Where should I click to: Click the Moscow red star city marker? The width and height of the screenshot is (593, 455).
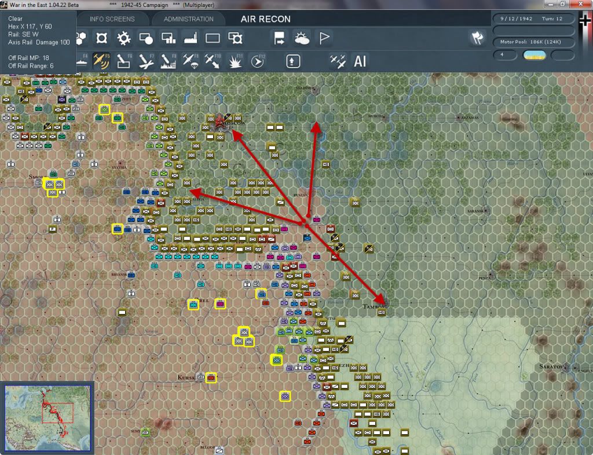(219, 122)
